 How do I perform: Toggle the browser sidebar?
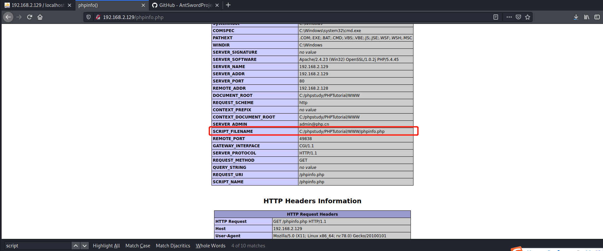tap(597, 17)
